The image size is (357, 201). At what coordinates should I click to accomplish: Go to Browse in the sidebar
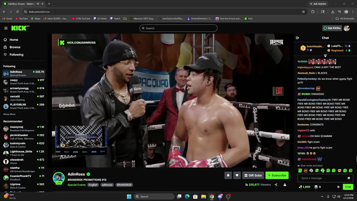[12, 47]
